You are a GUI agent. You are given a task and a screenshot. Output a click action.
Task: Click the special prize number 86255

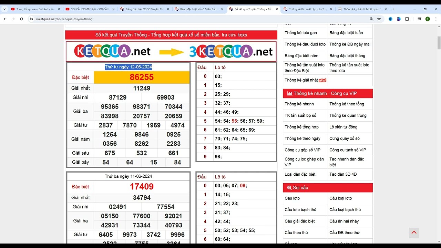click(142, 77)
